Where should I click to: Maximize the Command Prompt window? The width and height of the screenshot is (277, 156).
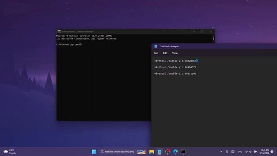tap(203, 32)
